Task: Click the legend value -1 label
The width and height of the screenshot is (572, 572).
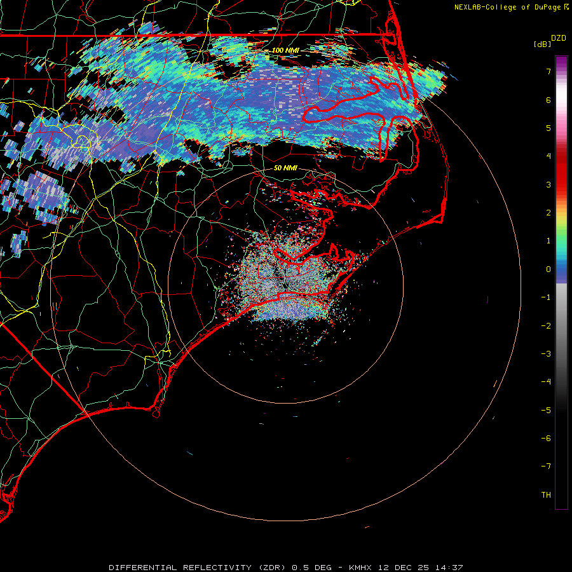Action: click(546, 297)
